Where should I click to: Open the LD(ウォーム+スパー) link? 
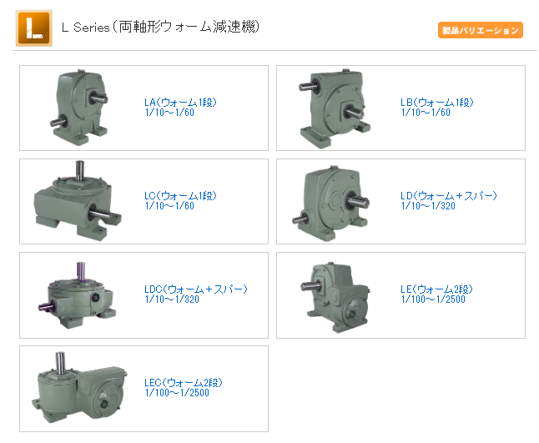click(449, 196)
